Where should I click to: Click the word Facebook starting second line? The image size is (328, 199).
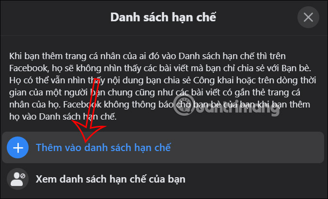click(29, 68)
